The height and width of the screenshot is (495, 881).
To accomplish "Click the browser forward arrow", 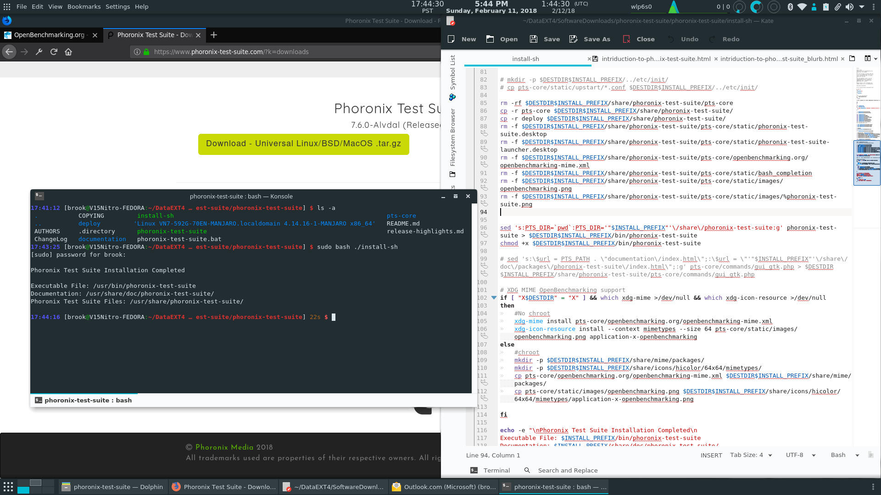I will tap(24, 52).
